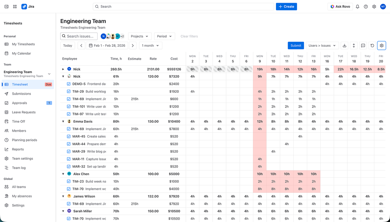Click the Today button
This screenshot has height=222, width=390.
tap(68, 46)
